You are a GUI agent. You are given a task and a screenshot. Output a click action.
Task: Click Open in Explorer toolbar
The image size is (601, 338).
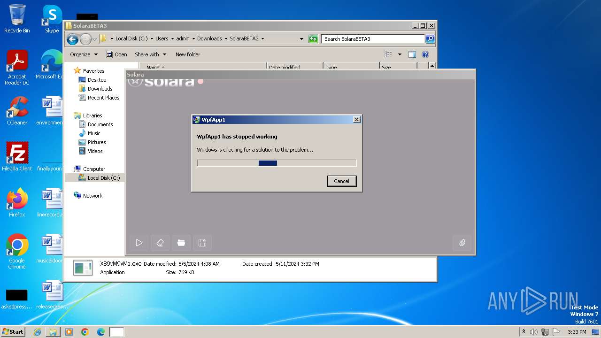[116, 54]
